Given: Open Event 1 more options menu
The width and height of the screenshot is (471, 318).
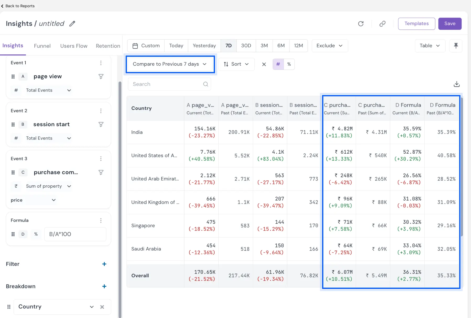Looking at the screenshot, I should point(101,63).
